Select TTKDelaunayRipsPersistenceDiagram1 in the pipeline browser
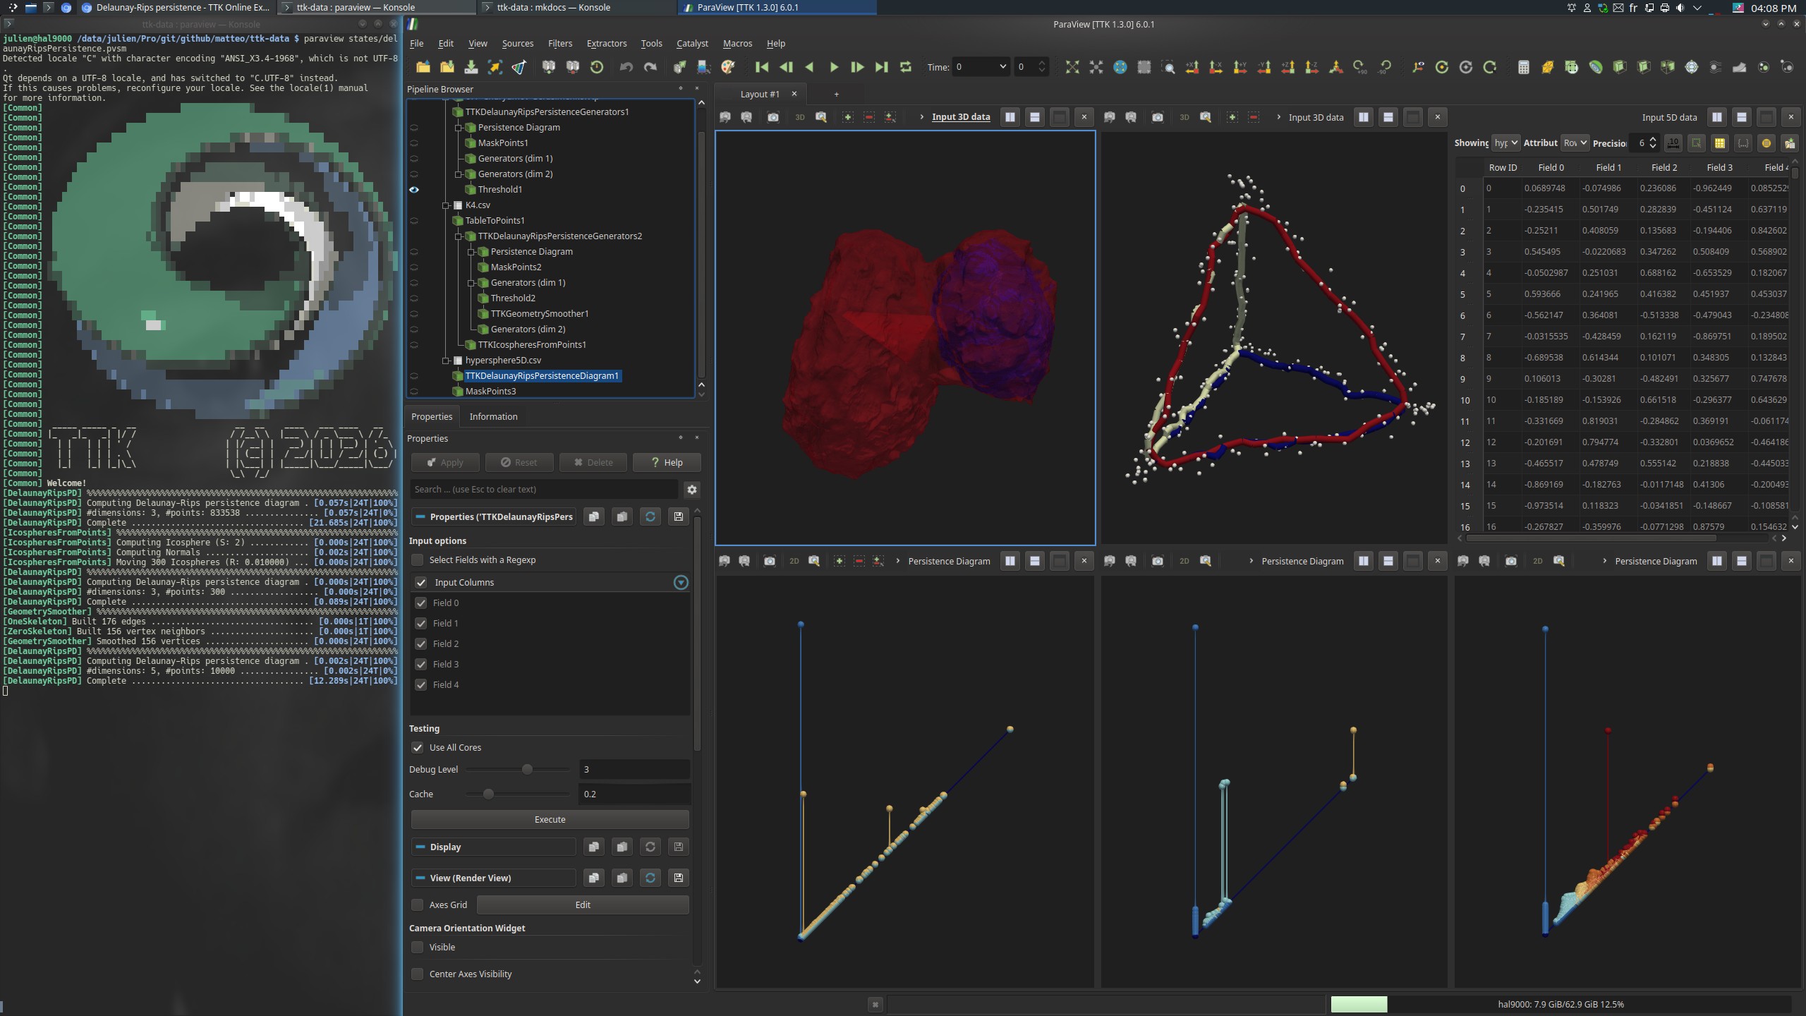The height and width of the screenshot is (1016, 1806). (x=540, y=375)
